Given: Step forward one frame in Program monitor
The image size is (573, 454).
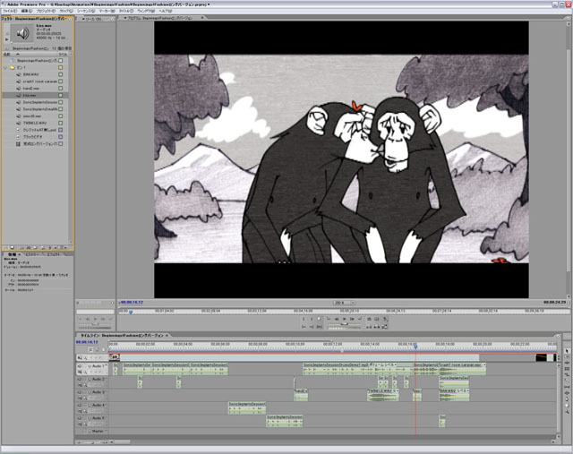Looking at the screenshot, I should tap(352, 319).
